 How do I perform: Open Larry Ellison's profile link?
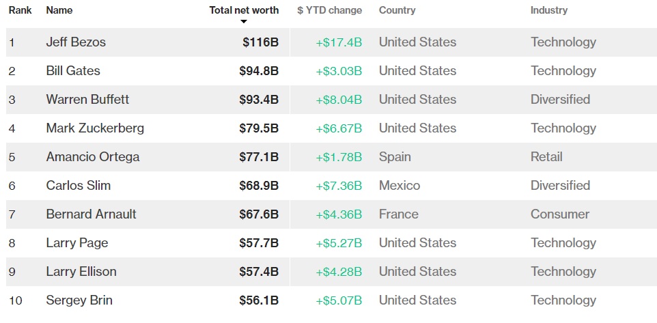(x=81, y=272)
